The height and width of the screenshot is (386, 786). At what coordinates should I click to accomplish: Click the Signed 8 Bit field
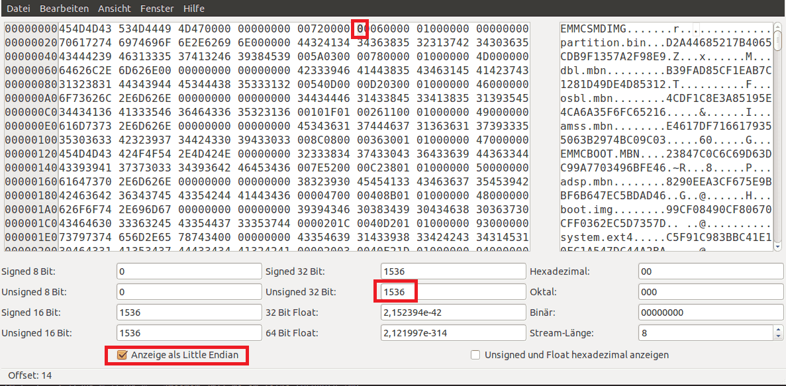(189, 271)
